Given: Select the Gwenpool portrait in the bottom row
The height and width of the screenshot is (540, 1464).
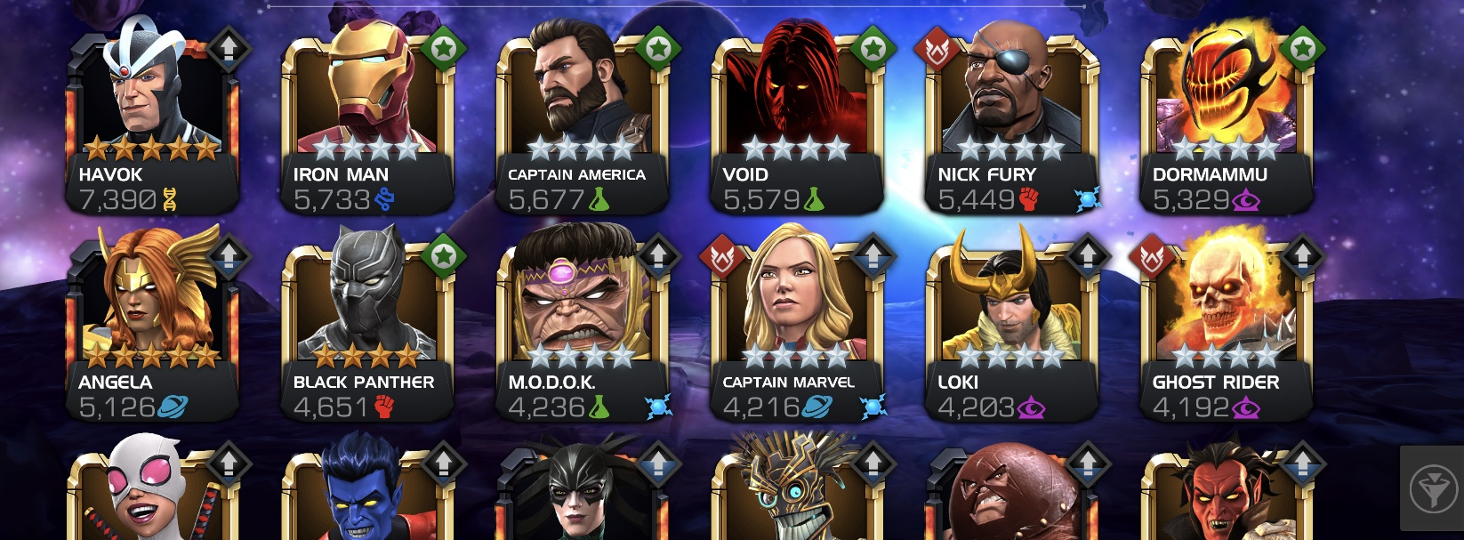Looking at the screenshot, I should (x=153, y=489).
